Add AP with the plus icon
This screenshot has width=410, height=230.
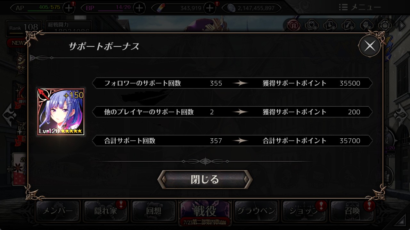(69, 8)
